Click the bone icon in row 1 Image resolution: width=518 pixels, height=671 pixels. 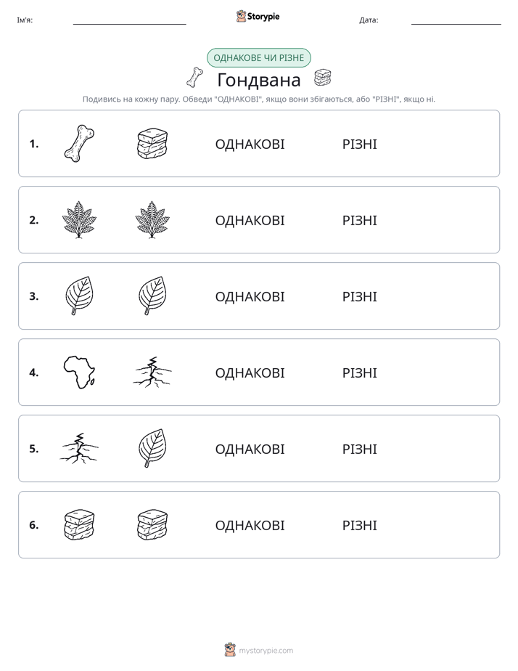coord(79,143)
